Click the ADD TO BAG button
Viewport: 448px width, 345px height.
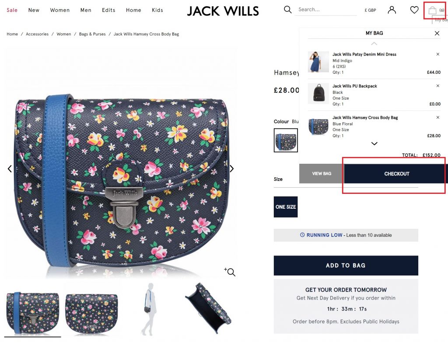point(346,266)
